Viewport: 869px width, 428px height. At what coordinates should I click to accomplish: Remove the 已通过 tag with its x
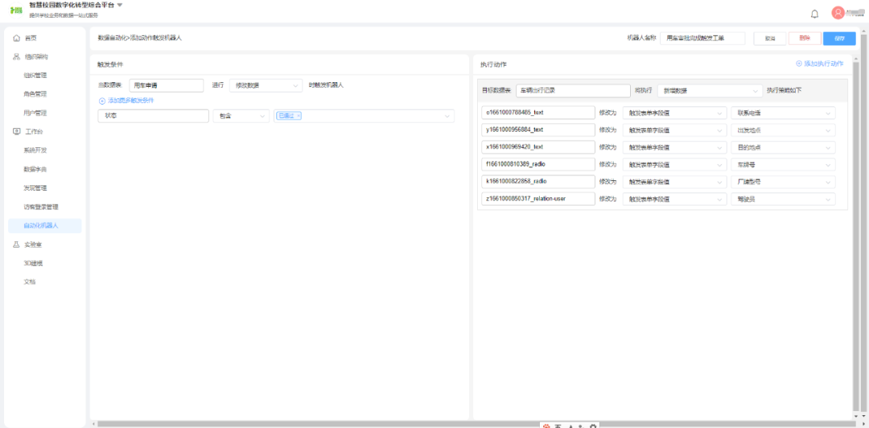pyautogui.click(x=299, y=116)
